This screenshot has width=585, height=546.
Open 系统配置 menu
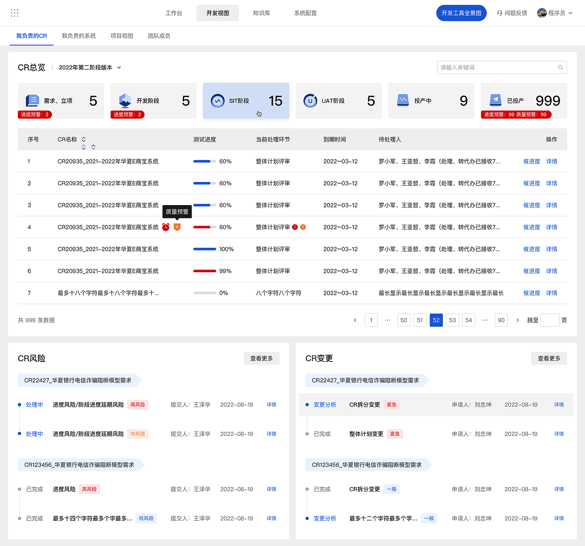coord(305,13)
